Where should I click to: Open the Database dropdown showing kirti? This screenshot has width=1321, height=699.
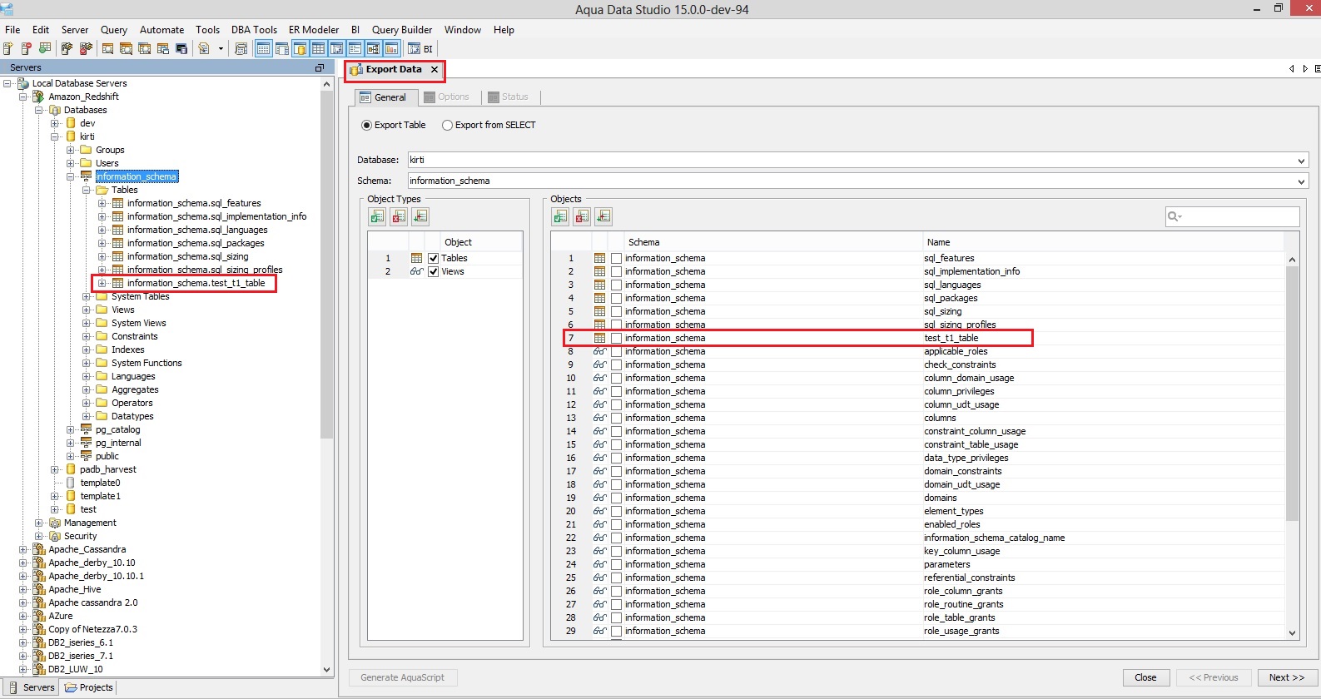(x=1301, y=160)
